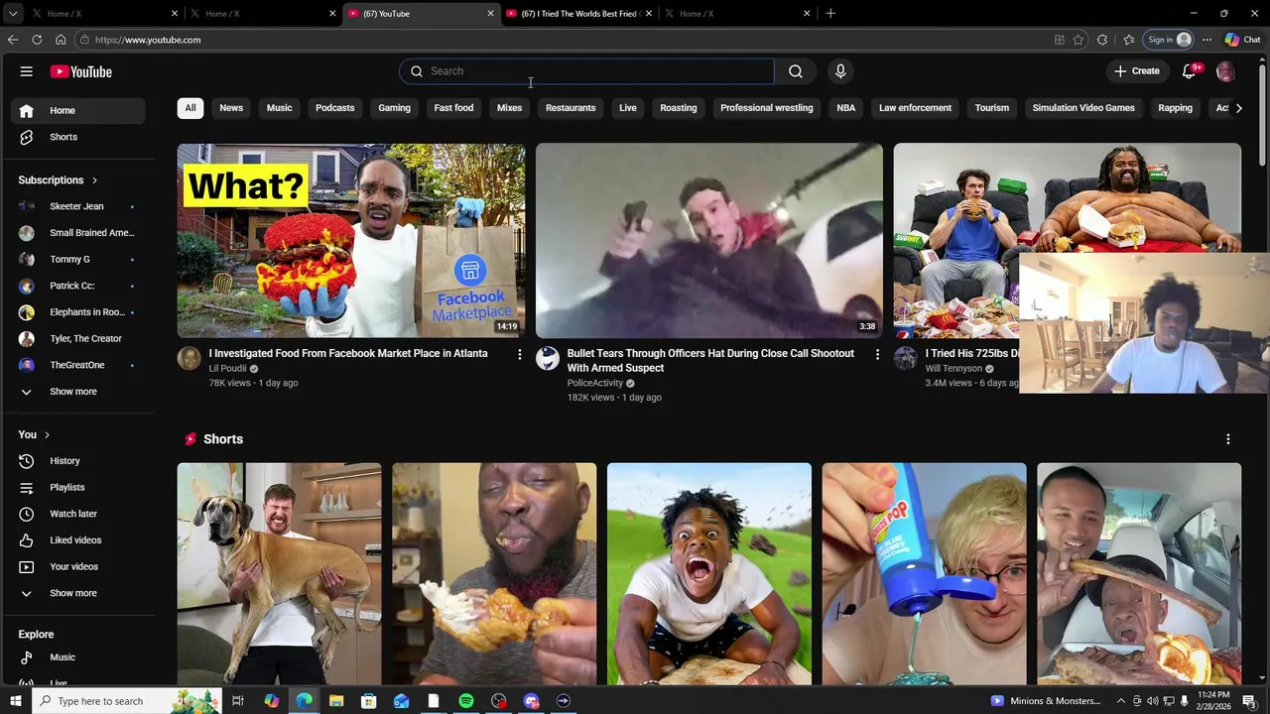Open Windows Start menu
Screen dimensions: 1270x714
click(x=15, y=701)
